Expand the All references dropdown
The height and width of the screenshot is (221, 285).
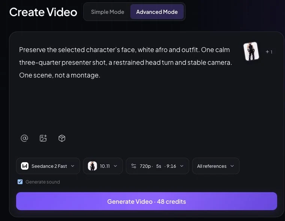tap(216, 166)
